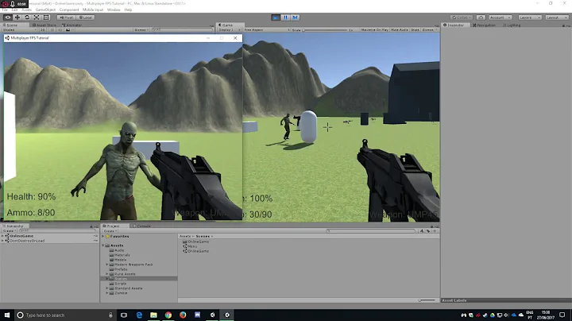Step forward one frame
Image resolution: width=572 pixels, height=321 pixels.
click(x=295, y=17)
